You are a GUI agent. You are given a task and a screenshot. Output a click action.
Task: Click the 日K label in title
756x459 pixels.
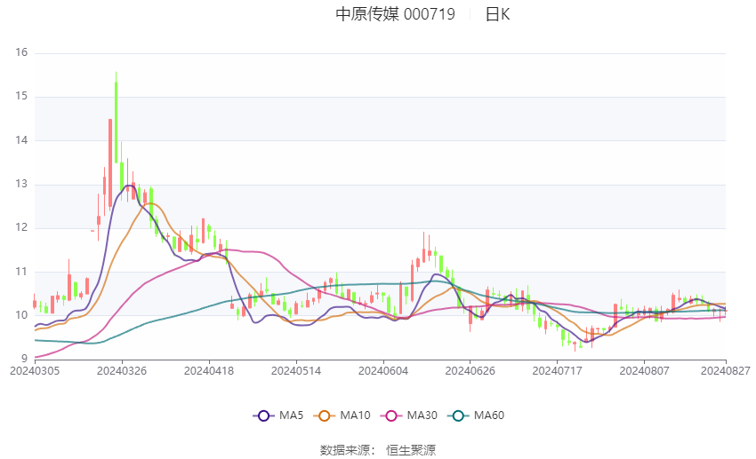[497, 14]
